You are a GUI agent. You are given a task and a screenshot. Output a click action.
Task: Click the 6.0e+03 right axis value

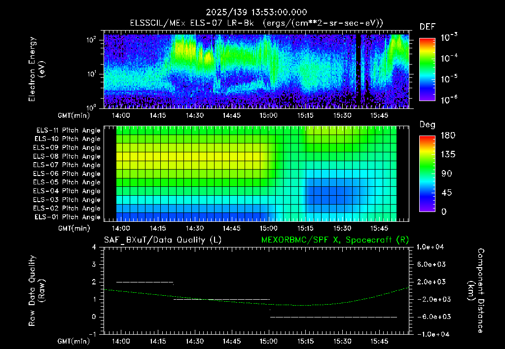(432, 264)
